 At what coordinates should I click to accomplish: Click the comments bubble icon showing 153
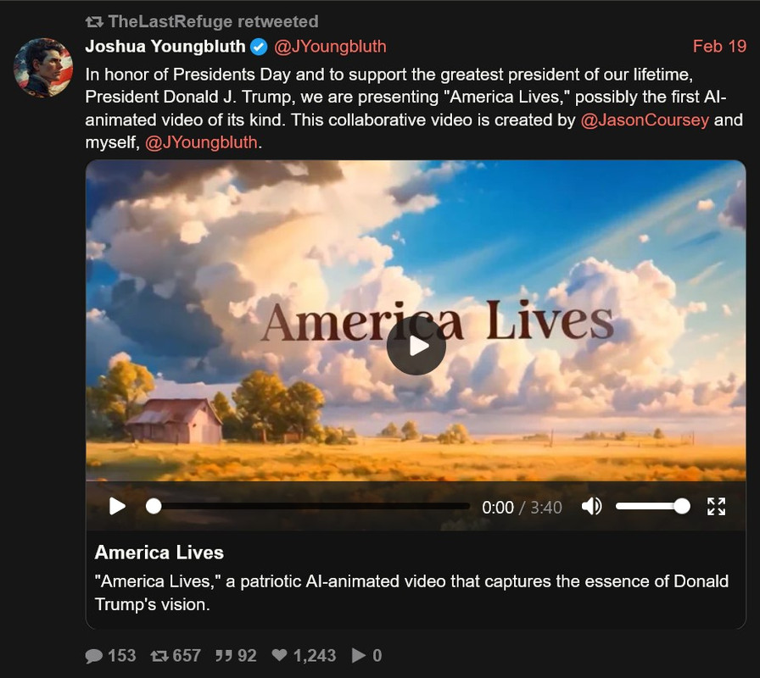pyautogui.click(x=93, y=656)
